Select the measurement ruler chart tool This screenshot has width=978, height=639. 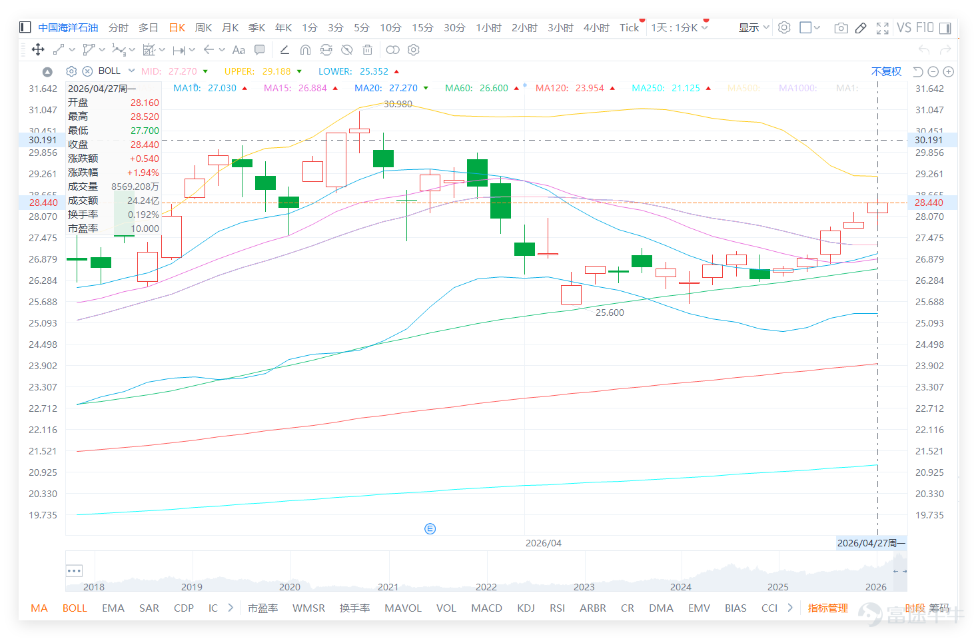click(x=149, y=49)
